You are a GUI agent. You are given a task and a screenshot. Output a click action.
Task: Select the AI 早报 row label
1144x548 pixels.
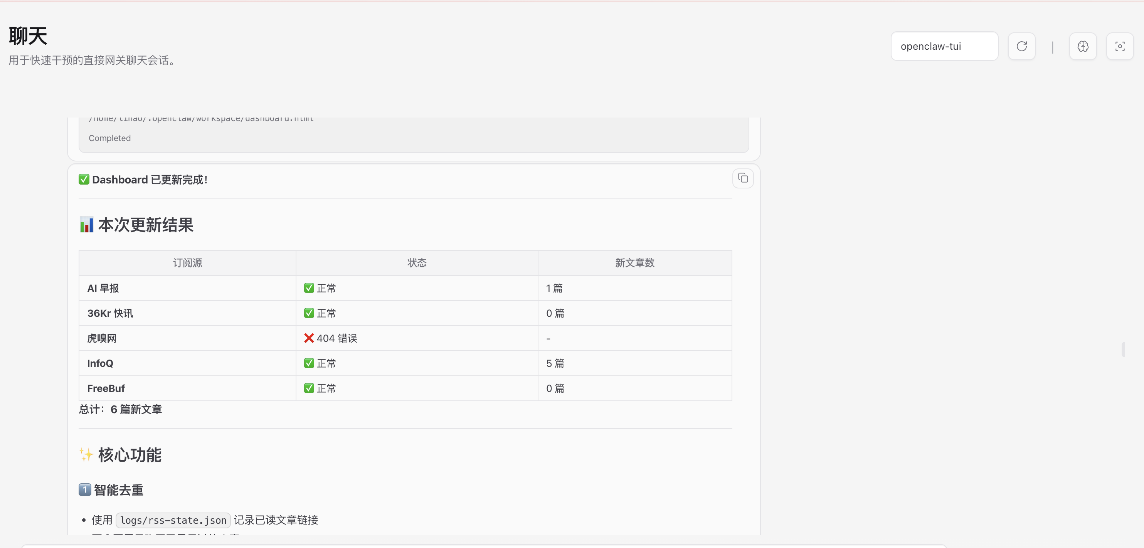pos(103,288)
